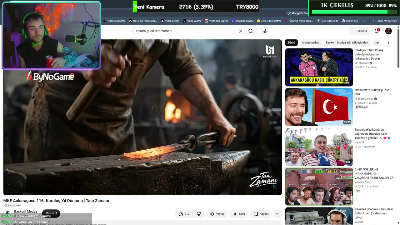Image resolution: width=400 pixels, height=225 pixels.
Task: Open the 'video oluşturma' bookmark
Action: pyautogui.click(x=114, y=21)
